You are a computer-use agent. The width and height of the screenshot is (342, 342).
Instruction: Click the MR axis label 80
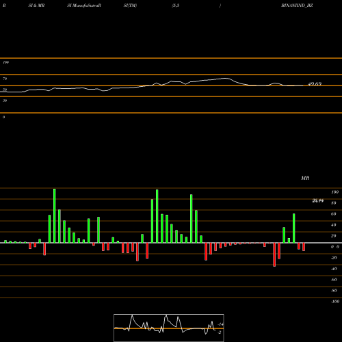click(334, 203)
